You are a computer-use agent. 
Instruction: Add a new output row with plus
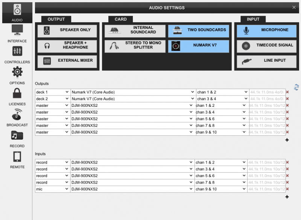pyautogui.click(x=287, y=140)
